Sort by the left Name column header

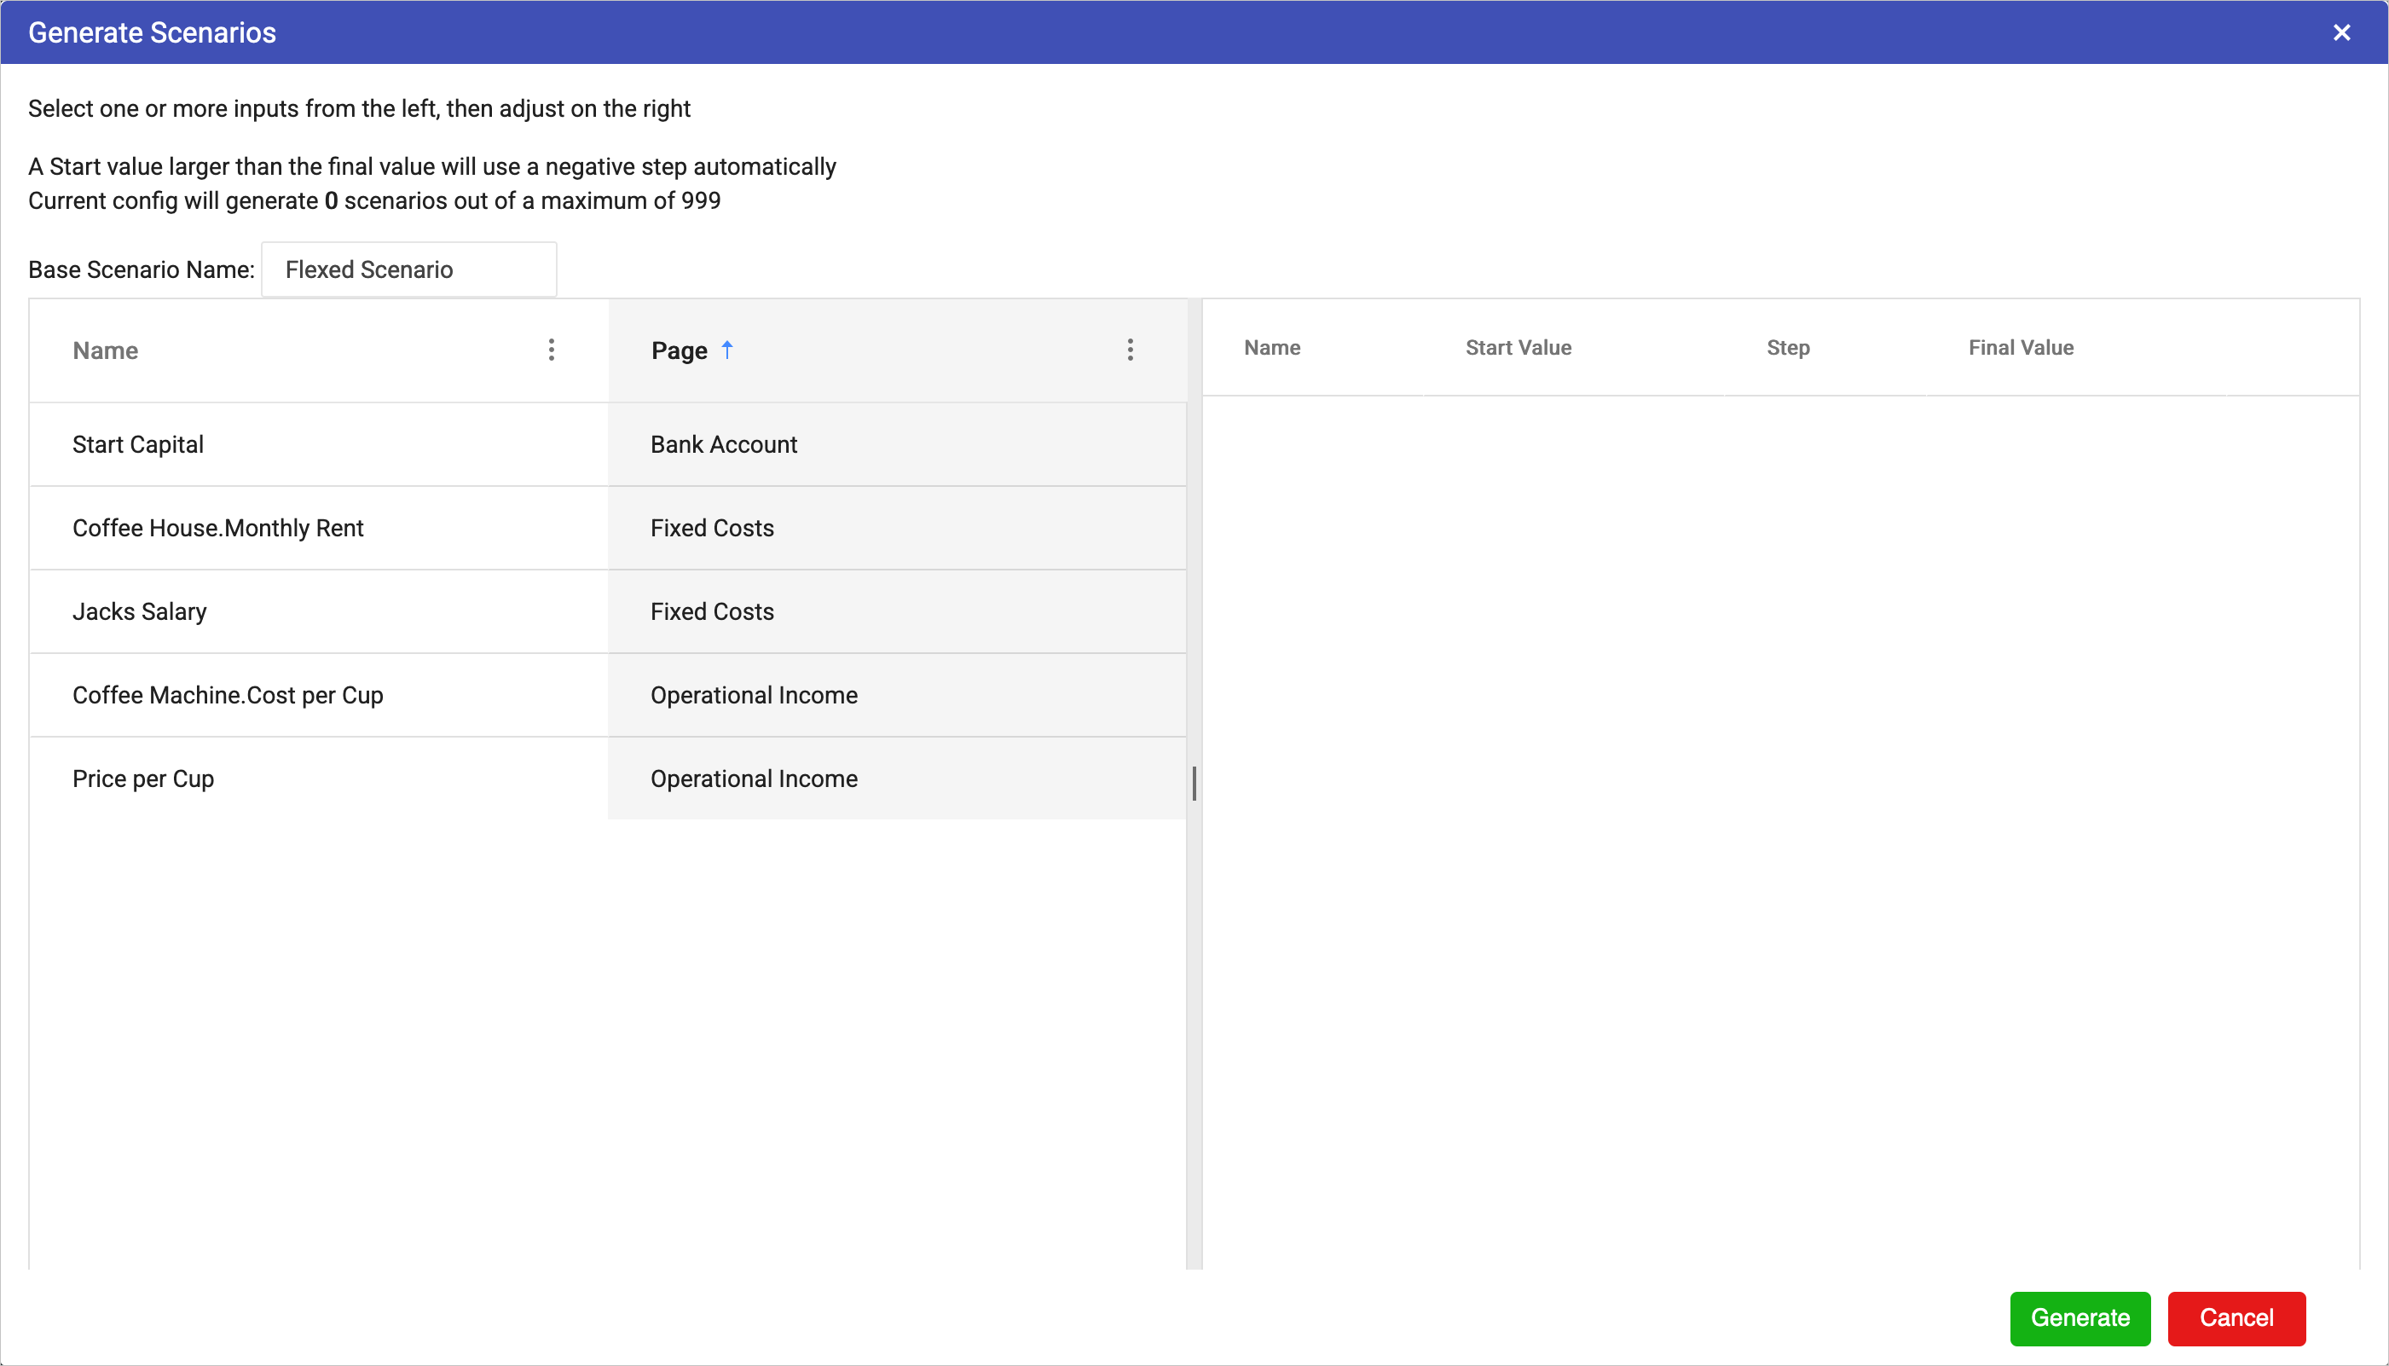pyautogui.click(x=106, y=351)
